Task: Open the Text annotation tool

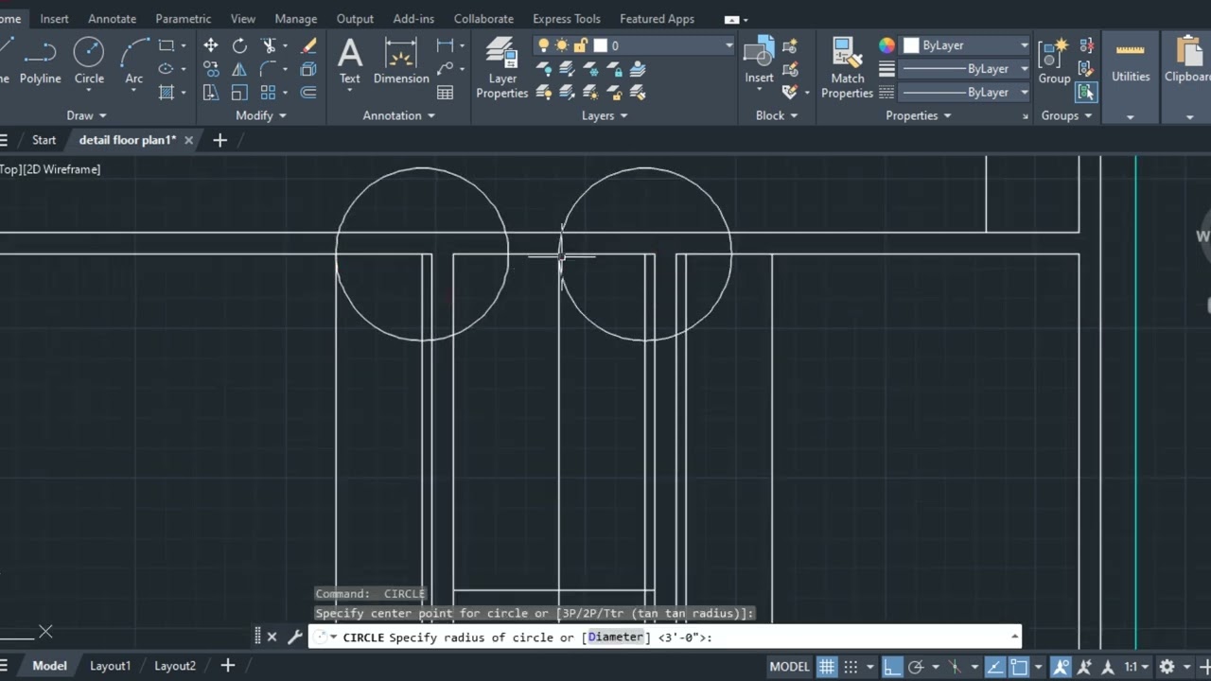Action: point(350,61)
